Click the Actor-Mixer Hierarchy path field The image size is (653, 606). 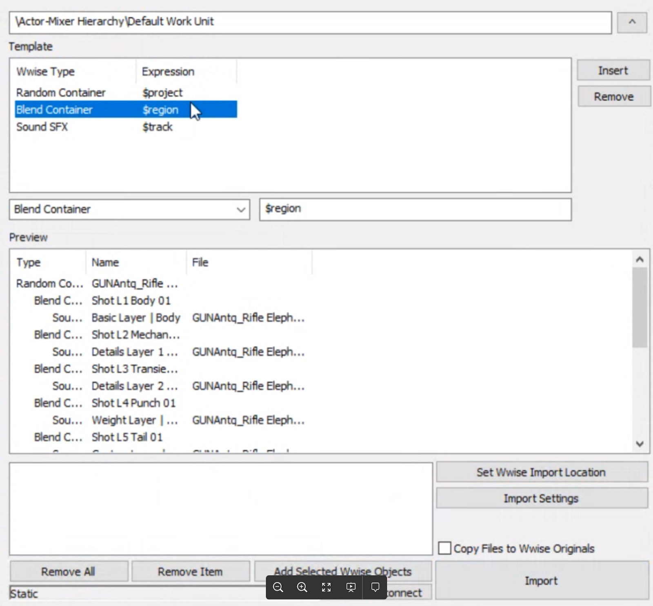[310, 22]
